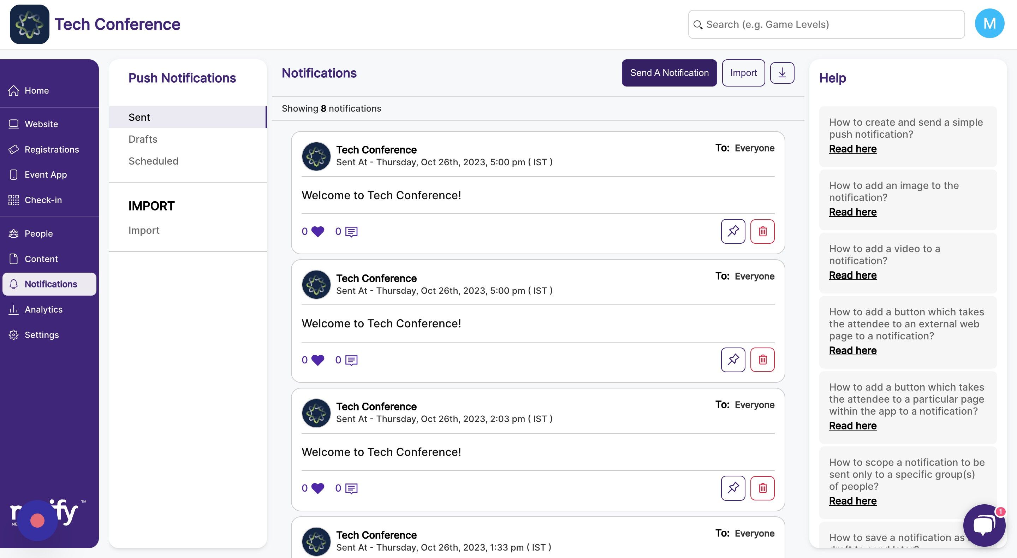Open the user profile avatar M

[x=989, y=24]
